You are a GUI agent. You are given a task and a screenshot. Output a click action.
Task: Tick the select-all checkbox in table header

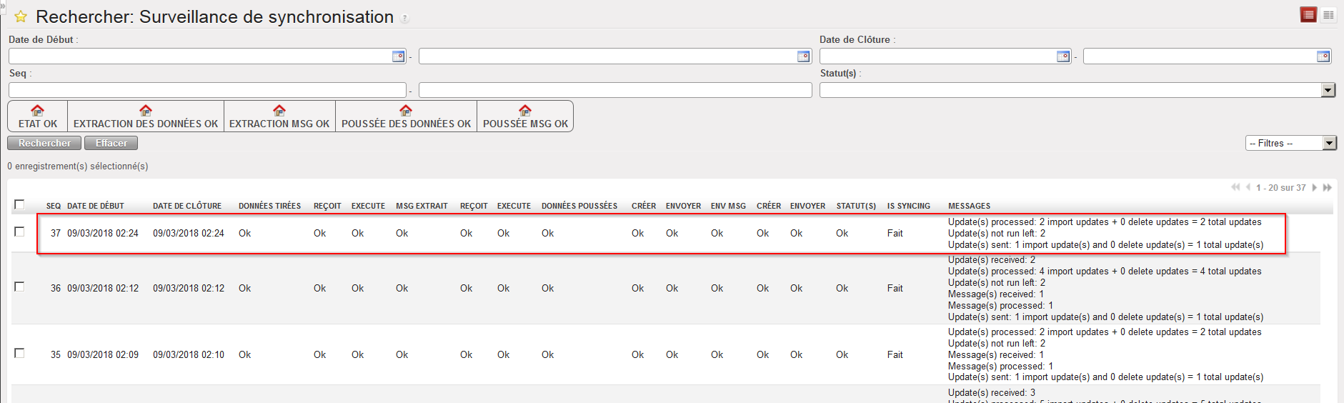pyautogui.click(x=19, y=205)
